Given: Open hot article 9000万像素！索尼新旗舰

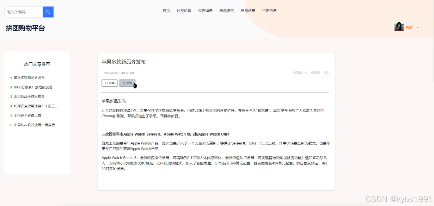Looking at the screenshot, I should click(35, 87).
